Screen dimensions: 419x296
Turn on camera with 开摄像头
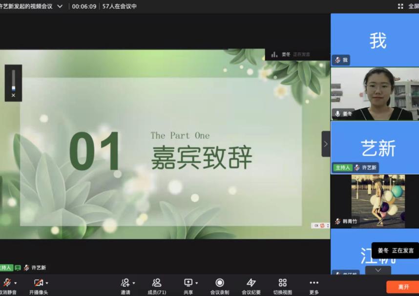38,283
